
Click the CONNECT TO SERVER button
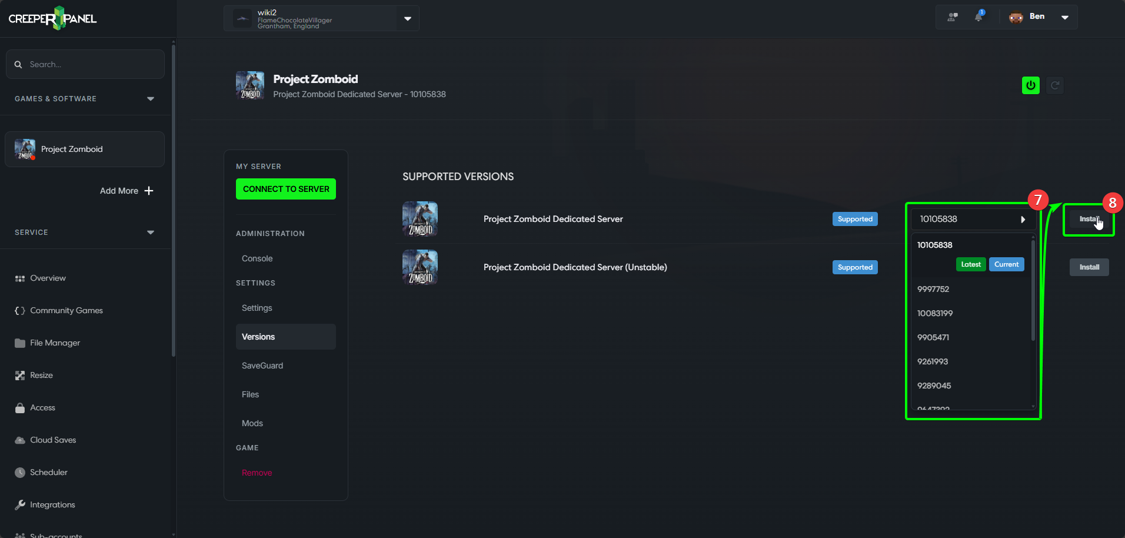pos(285,188)
